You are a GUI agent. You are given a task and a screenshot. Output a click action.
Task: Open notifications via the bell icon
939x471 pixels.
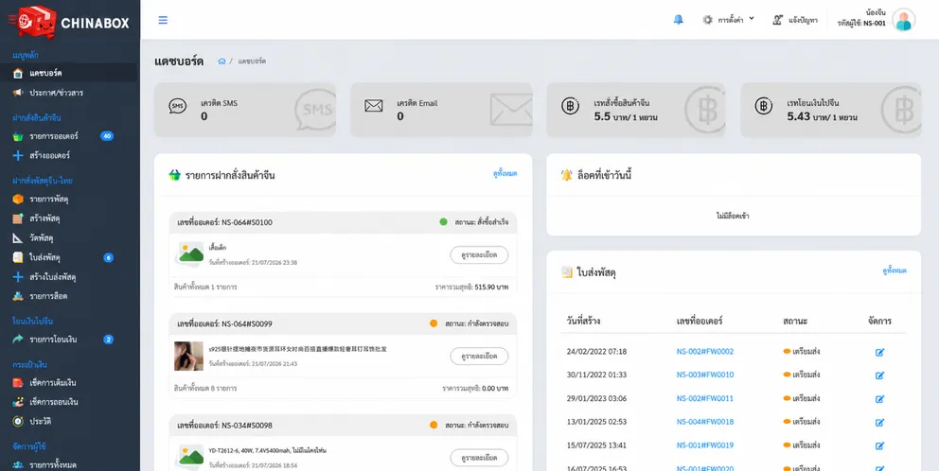pyautogui.click(x=678, y=20)
